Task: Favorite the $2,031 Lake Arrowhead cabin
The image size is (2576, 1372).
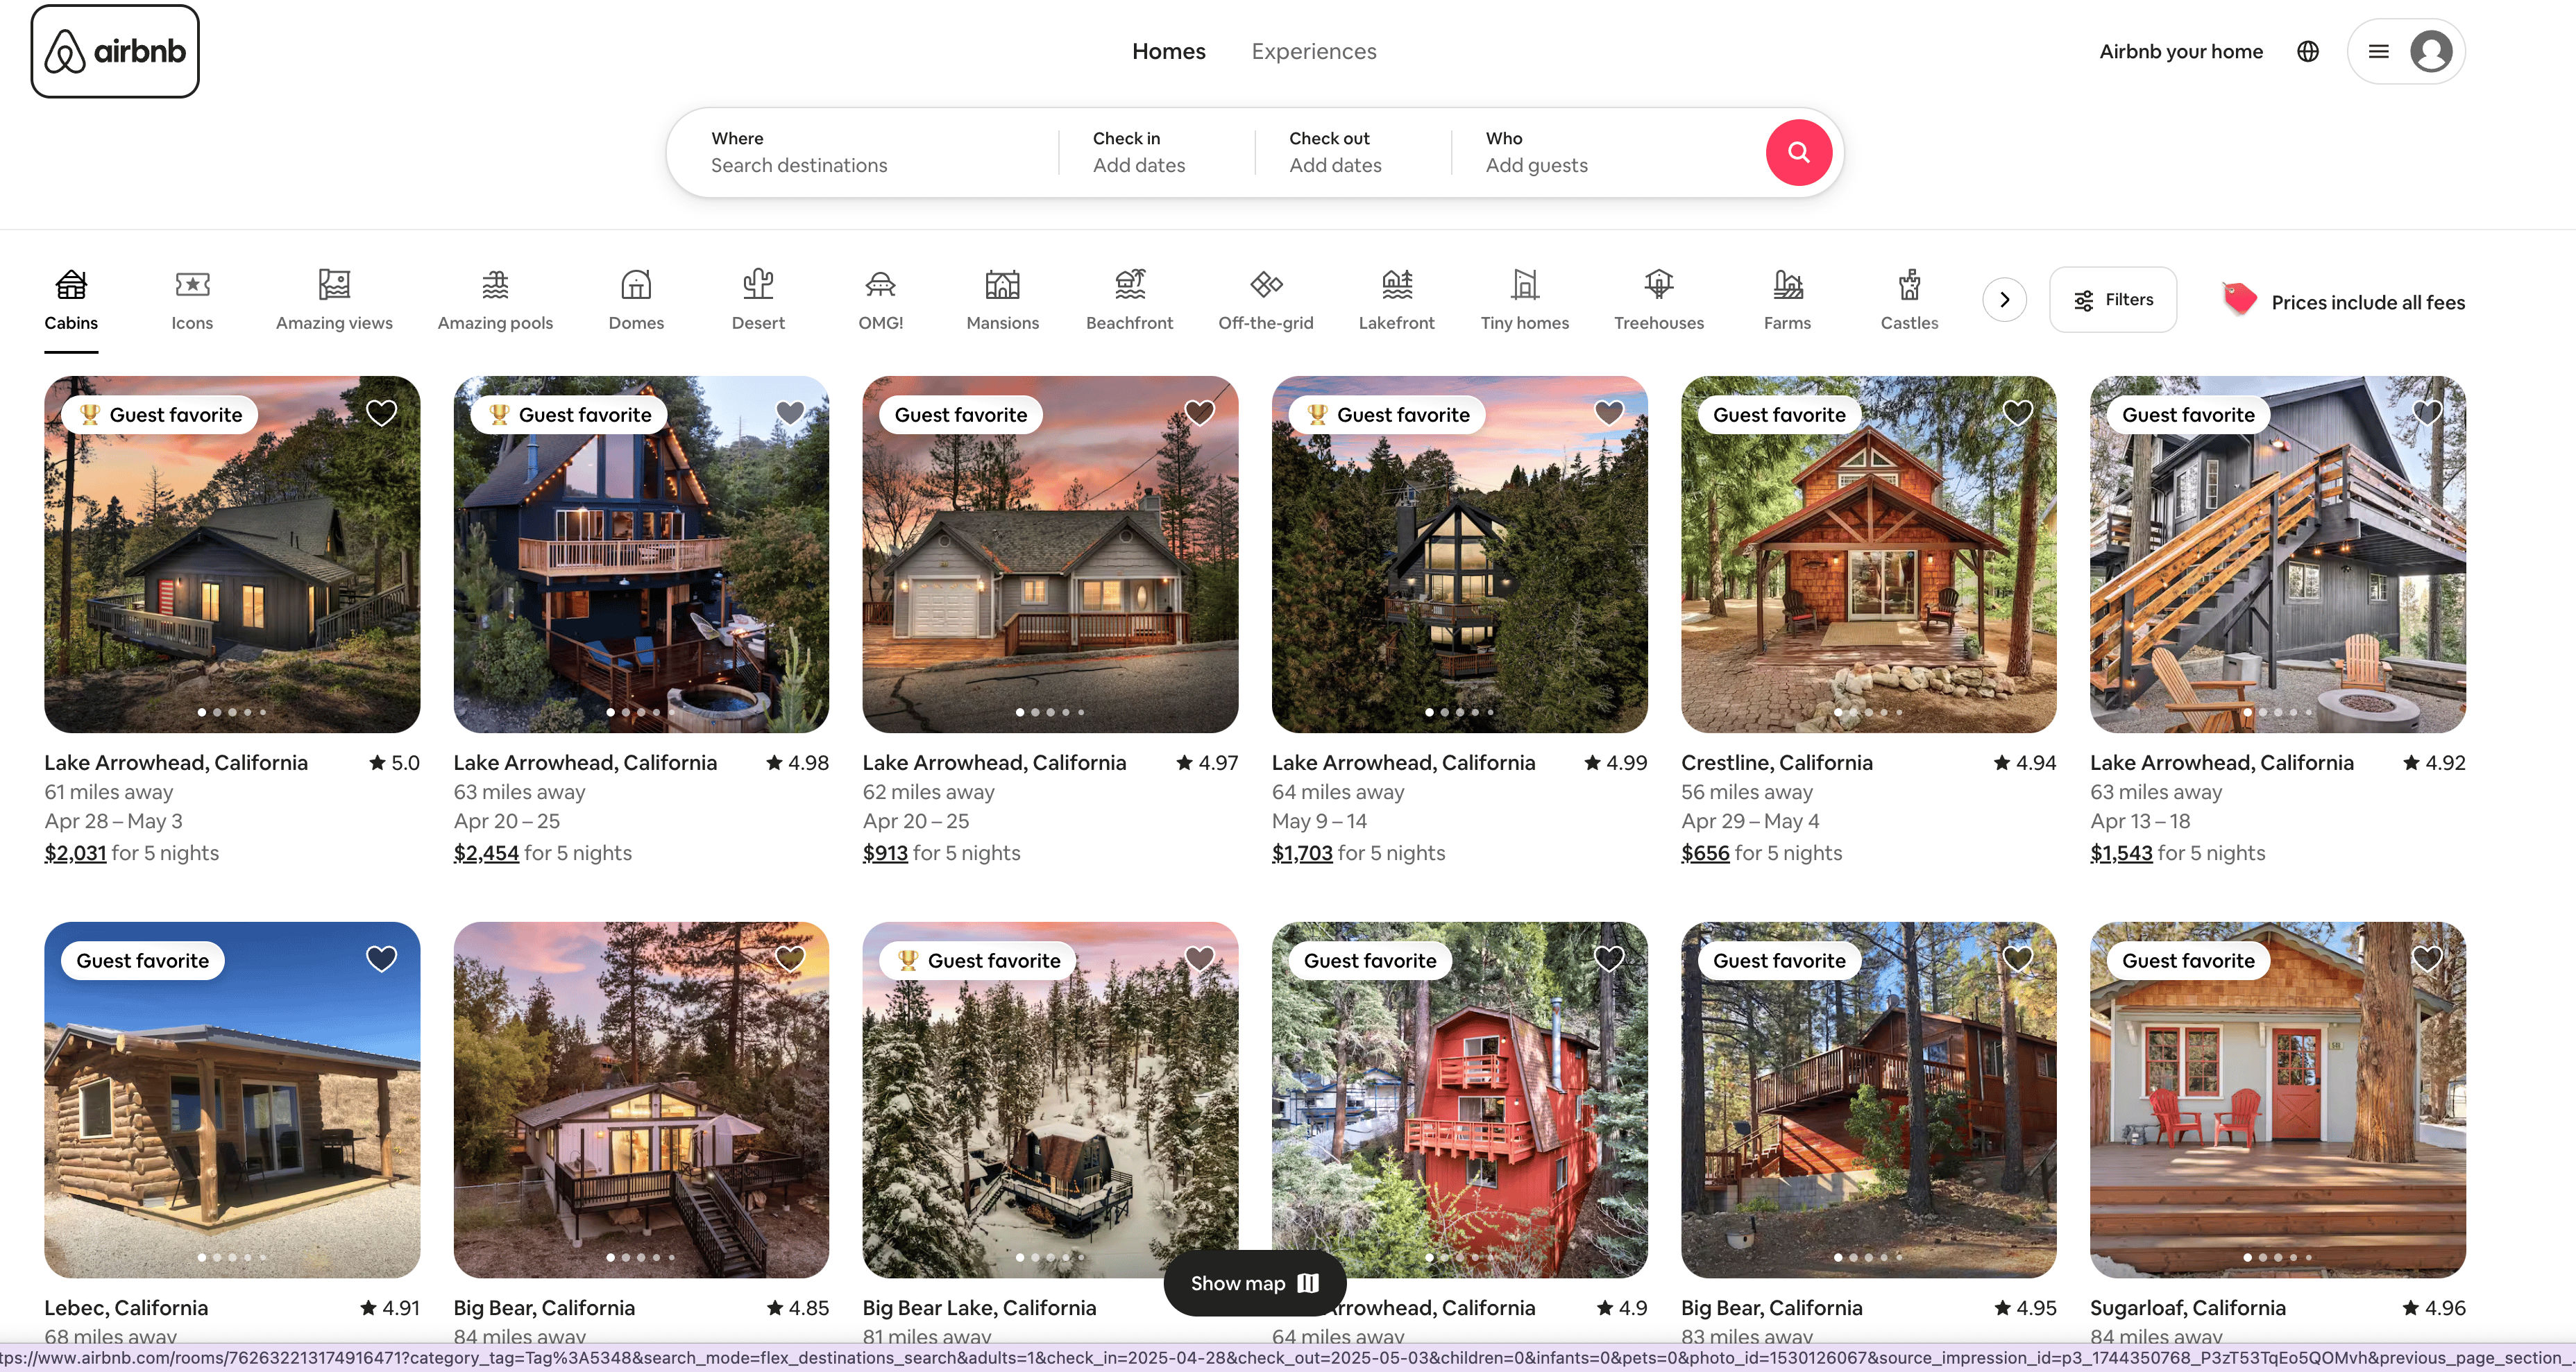Action: pos(381,413)
